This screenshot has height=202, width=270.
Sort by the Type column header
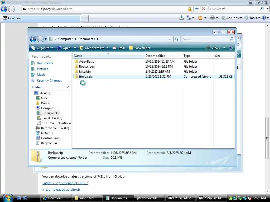(x=198, y=56)
